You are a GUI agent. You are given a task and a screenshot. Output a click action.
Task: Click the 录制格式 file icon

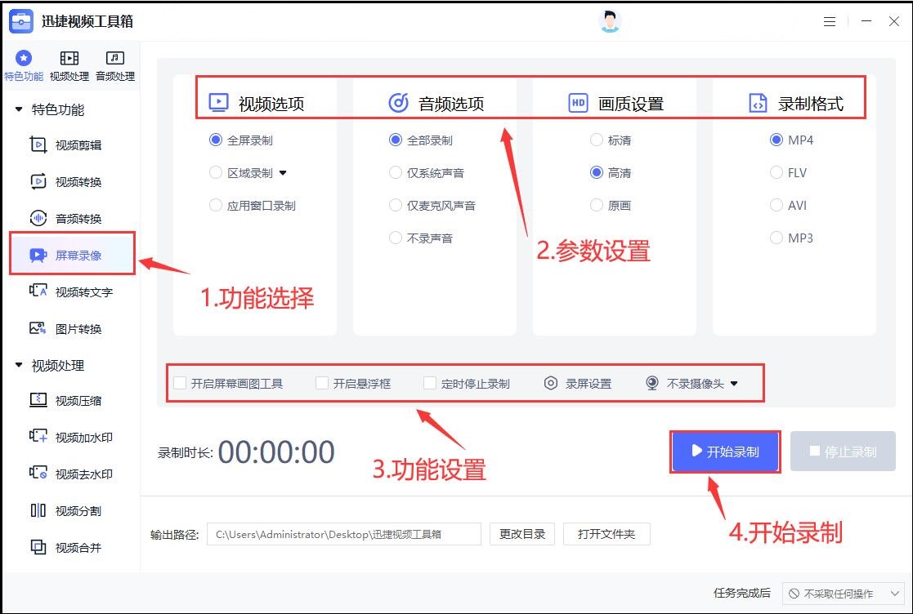[758, 103]
